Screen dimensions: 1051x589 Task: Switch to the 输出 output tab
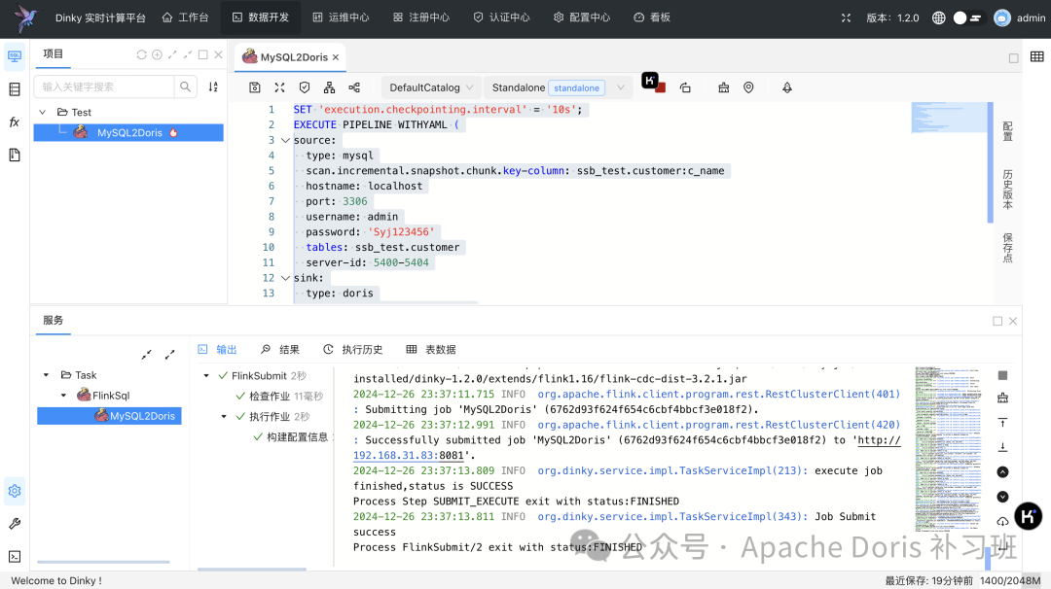coord(218,349)
